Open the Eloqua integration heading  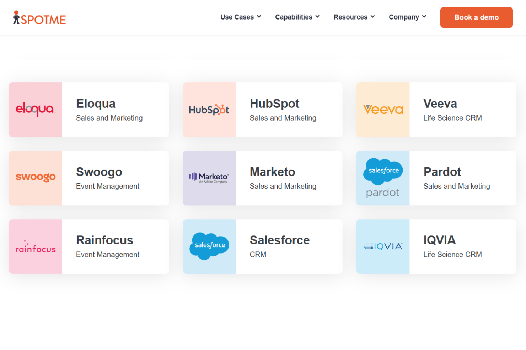(x=96, y=104)
